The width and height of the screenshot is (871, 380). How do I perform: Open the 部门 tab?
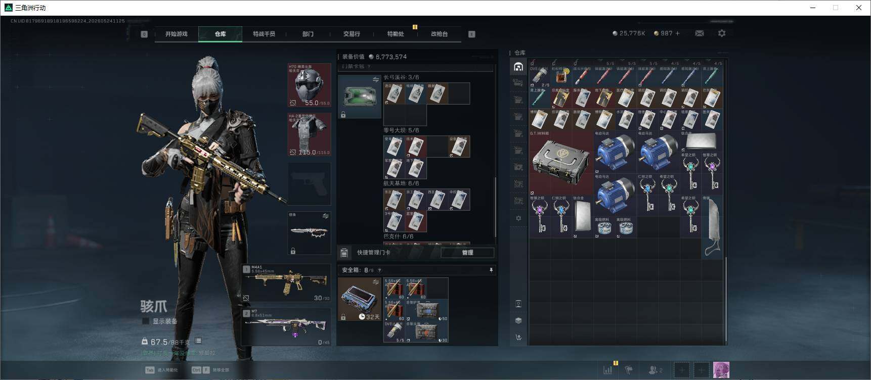308,34
